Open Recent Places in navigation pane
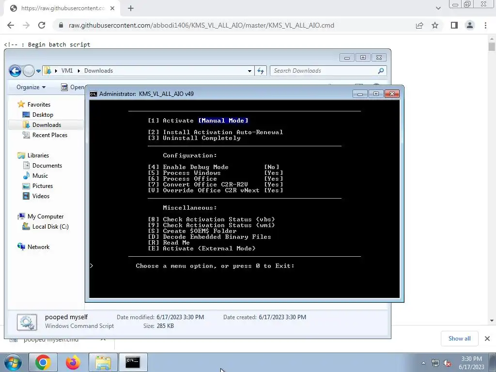496x372 pixels. (x=50, y=135)
